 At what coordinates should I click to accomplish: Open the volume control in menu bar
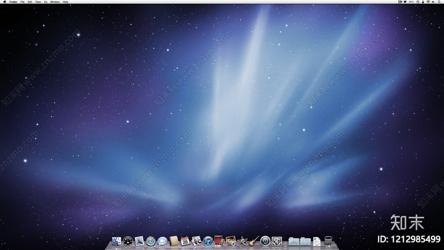point(433,2)
